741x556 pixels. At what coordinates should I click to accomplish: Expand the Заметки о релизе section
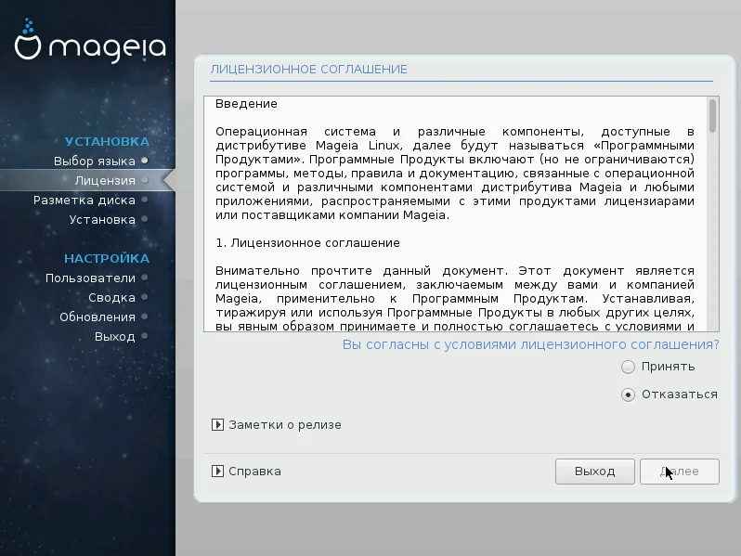217,425
